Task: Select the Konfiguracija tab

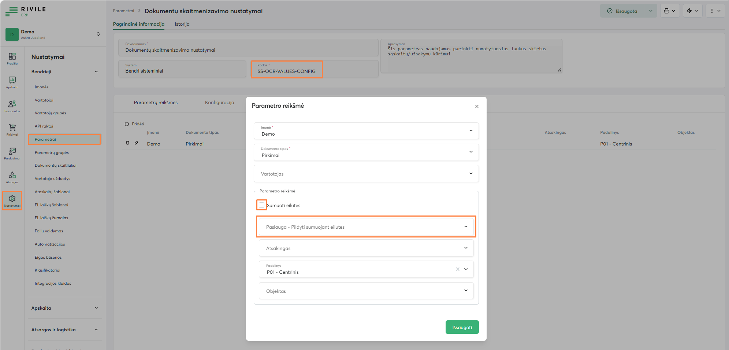Action: click(x=219, y=103)
